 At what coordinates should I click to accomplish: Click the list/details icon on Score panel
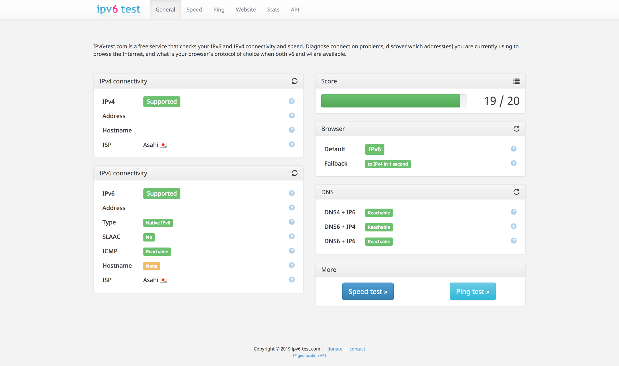[516, 81]
